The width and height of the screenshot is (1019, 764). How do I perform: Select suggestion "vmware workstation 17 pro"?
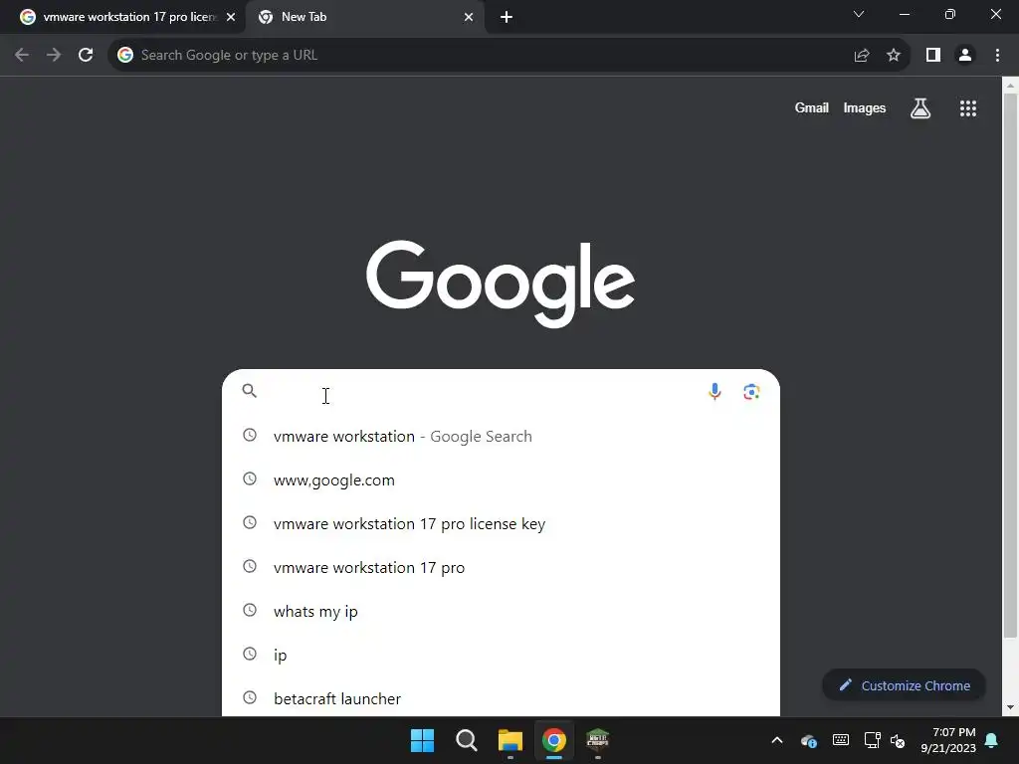(x=501, y=567)
